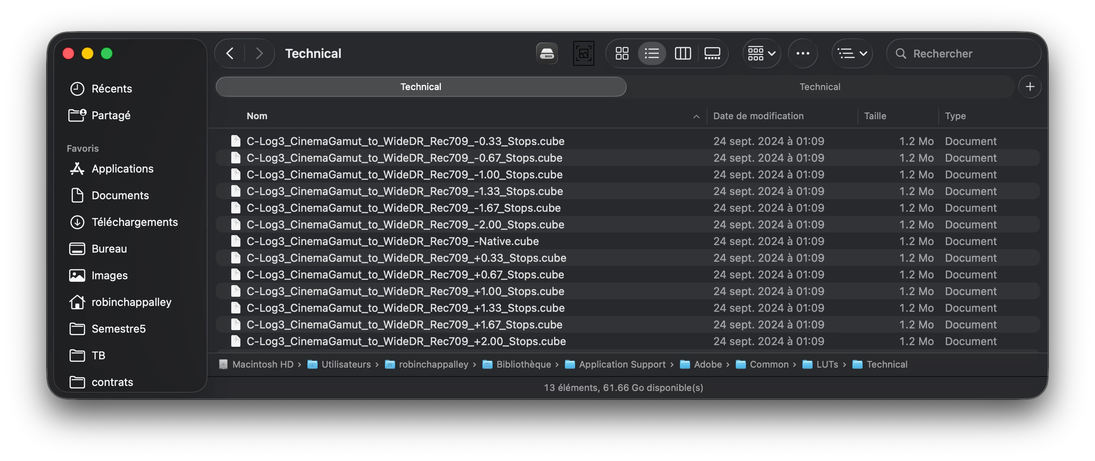Screen dimensions: 1095x461
Task: Click the green full-screen window button
Action: [107, 54]
